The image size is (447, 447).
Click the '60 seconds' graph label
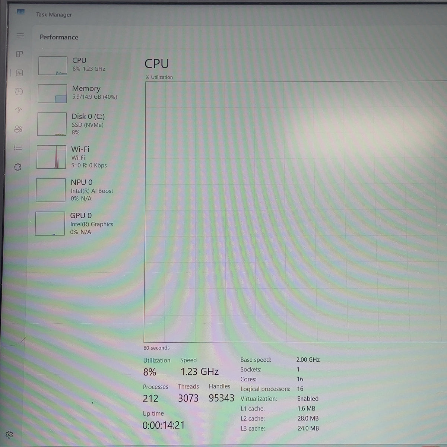click(x=156, y=348)
